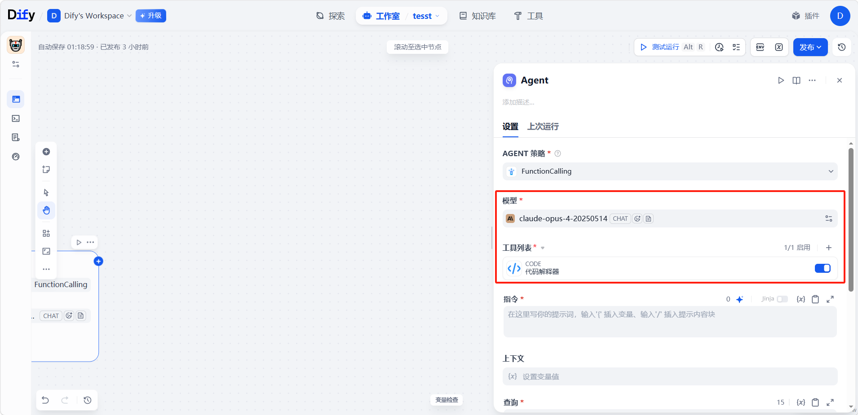Screen dimensions: 858x415
Task: Open Agent panel more options menu
Action: pyautogui.click(x=812, y=80)
